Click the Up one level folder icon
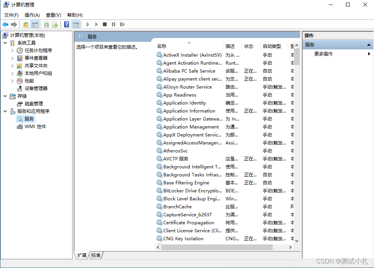The image size is (374, 268). point(26,24)
